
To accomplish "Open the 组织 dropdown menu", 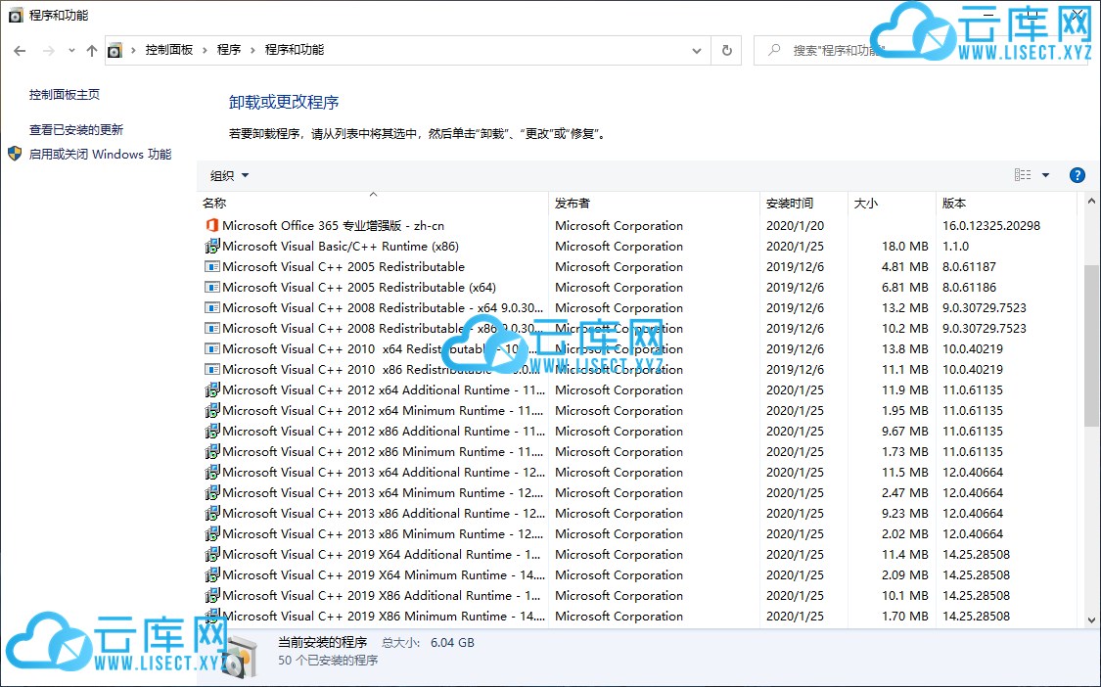I will [230, 175].
